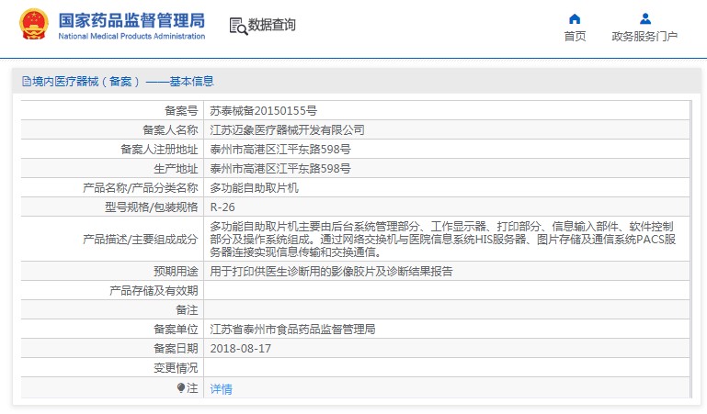Open the 政务服务门户 portal link
Image resolution: width=707 pixels, height=414 pixels.
point(644,36)
